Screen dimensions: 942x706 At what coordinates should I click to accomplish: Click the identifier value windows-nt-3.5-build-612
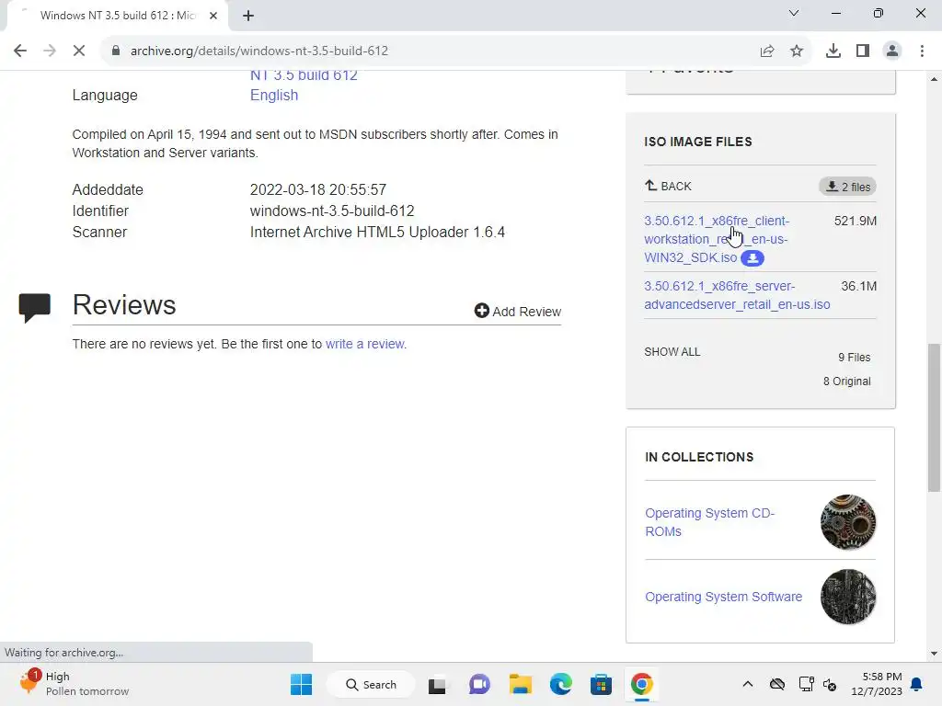point(332,211)
